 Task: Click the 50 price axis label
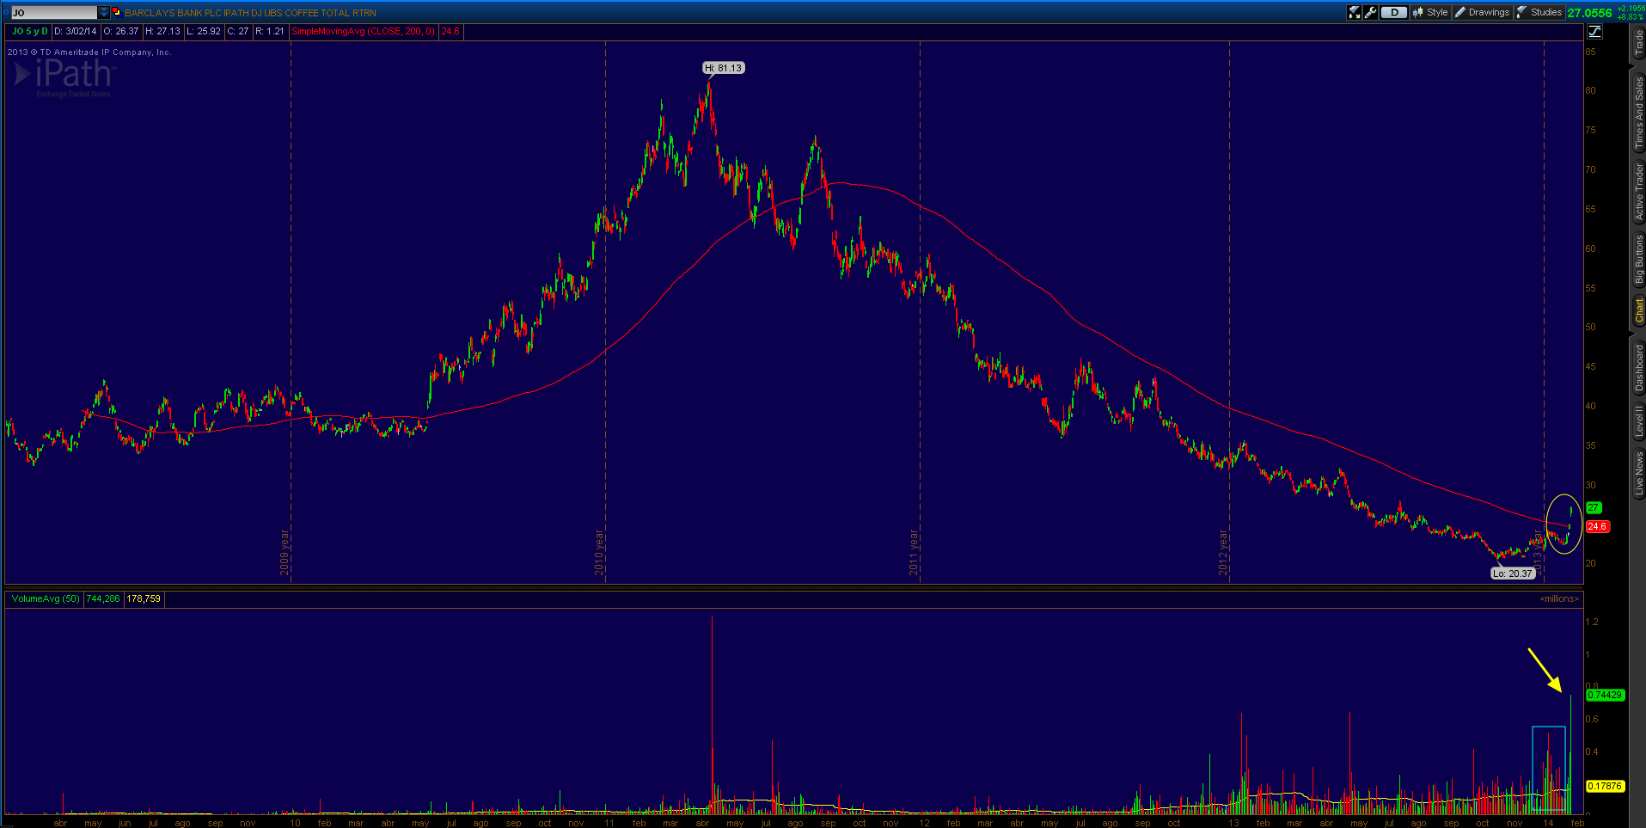pyautogui.click(x=1591, y=327)
